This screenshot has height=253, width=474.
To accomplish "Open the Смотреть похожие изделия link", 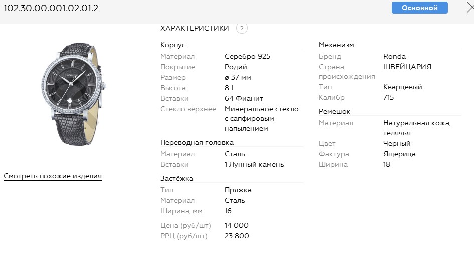I will (53, 176).
